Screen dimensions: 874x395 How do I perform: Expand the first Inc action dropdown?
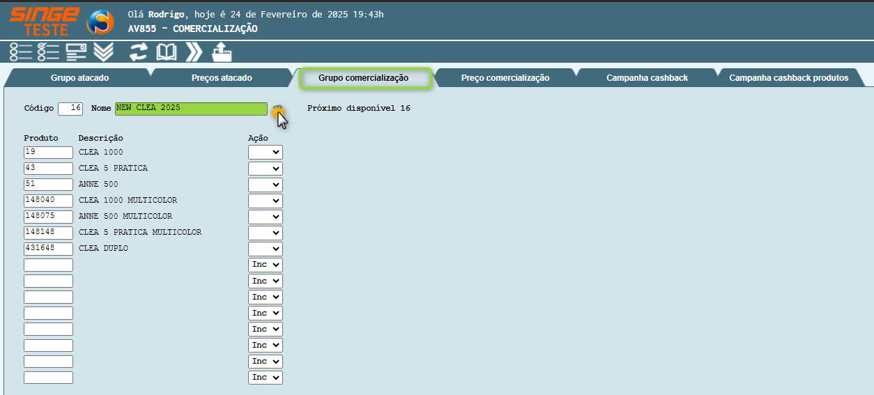266,265
